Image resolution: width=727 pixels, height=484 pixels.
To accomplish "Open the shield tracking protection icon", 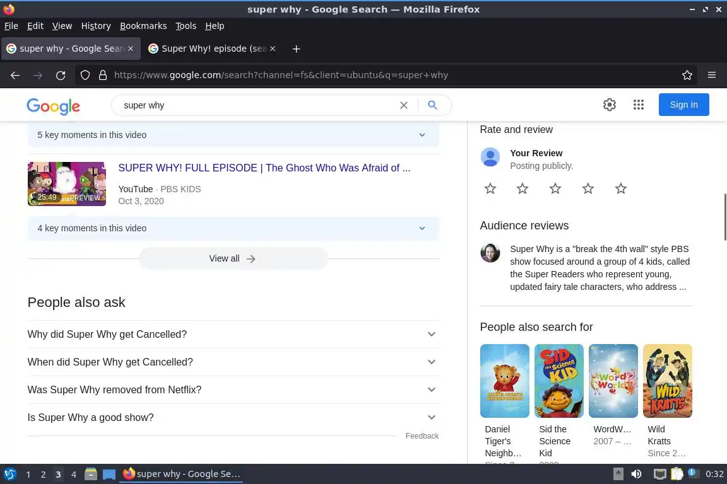I will 85,75.
